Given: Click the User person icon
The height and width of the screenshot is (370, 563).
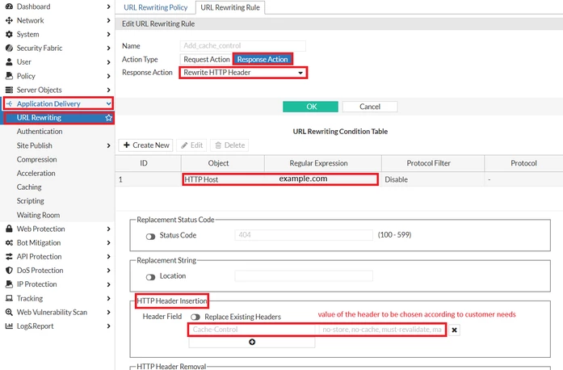Looking at the screenshot, I should coord(9,61).
